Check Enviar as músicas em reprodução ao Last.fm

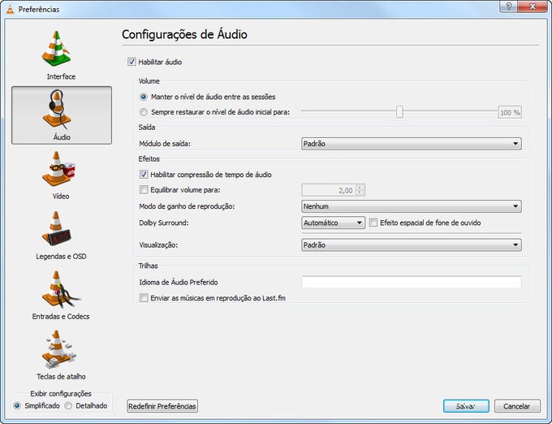(144, 298)
